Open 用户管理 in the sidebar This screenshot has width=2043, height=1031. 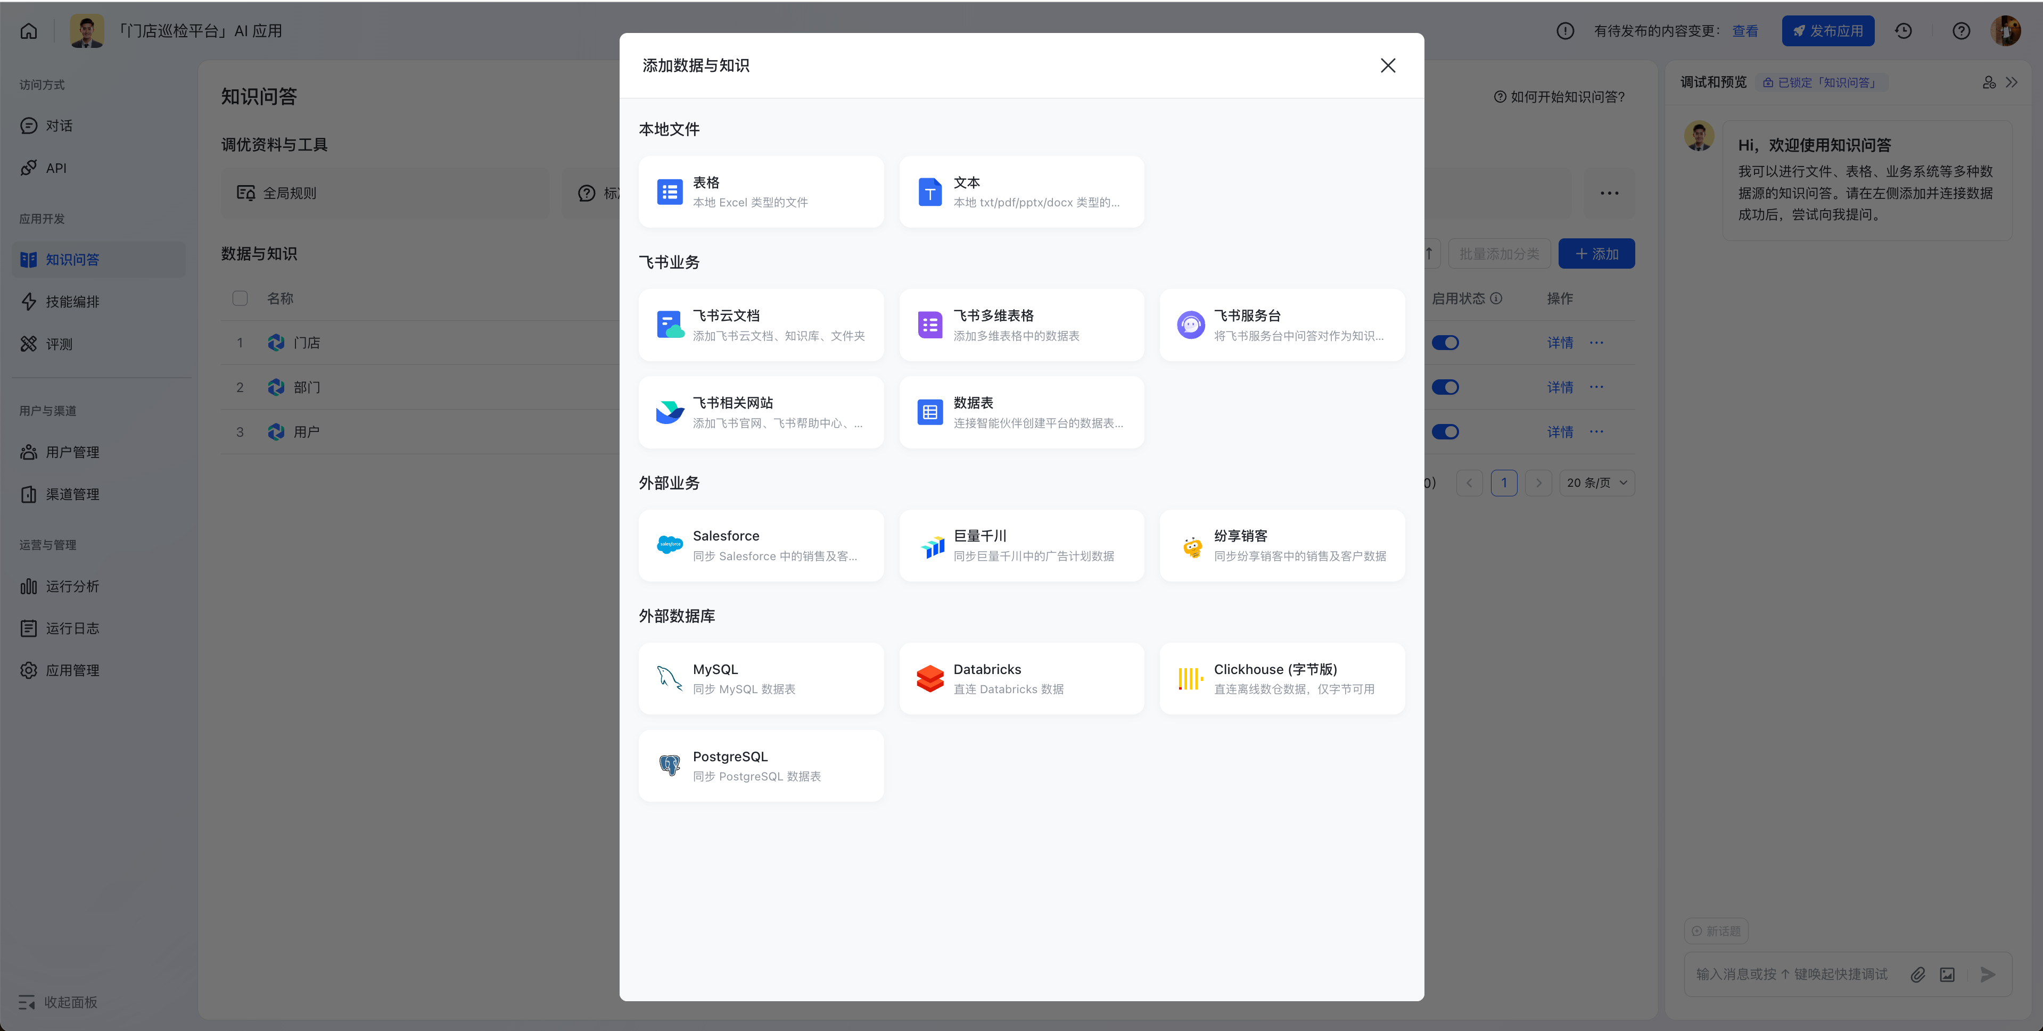[99, 452]
